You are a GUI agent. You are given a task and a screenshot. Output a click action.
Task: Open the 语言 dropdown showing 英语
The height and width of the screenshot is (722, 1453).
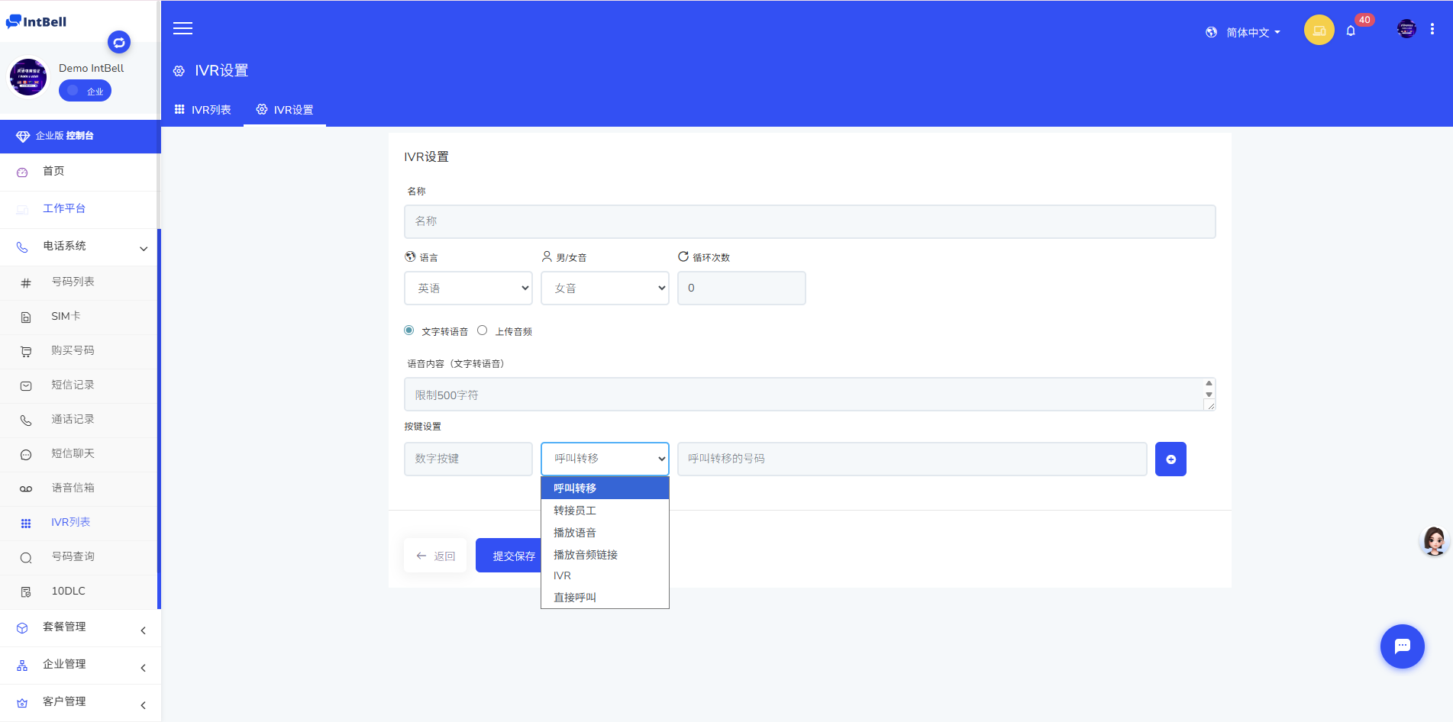tap(468, 288)
